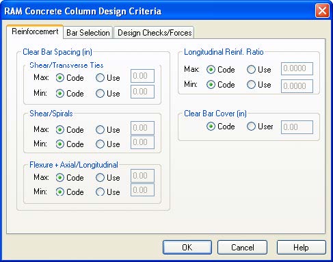333x262 pixels.
Task: Confirm settings with the OK button
Action: tap(187, 247)
